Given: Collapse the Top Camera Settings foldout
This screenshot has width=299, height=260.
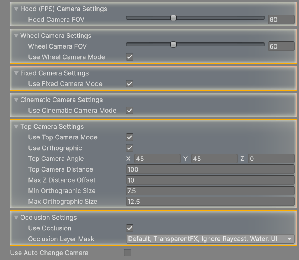Looking at the screenshot, I should [x=16, y=127].
